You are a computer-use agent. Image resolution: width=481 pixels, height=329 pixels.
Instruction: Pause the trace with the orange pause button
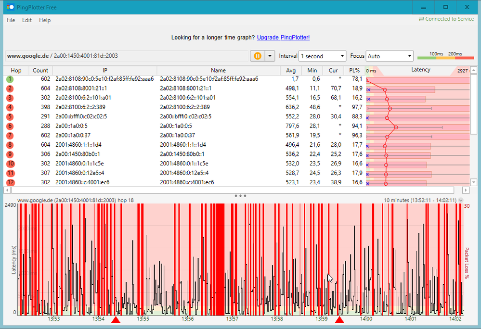click(258, 56)
